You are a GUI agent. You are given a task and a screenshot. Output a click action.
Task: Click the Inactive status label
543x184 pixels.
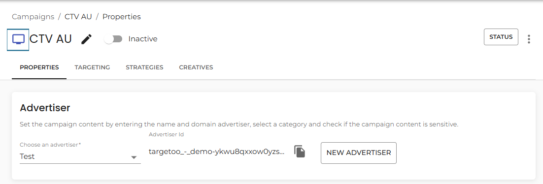[143, 39]
